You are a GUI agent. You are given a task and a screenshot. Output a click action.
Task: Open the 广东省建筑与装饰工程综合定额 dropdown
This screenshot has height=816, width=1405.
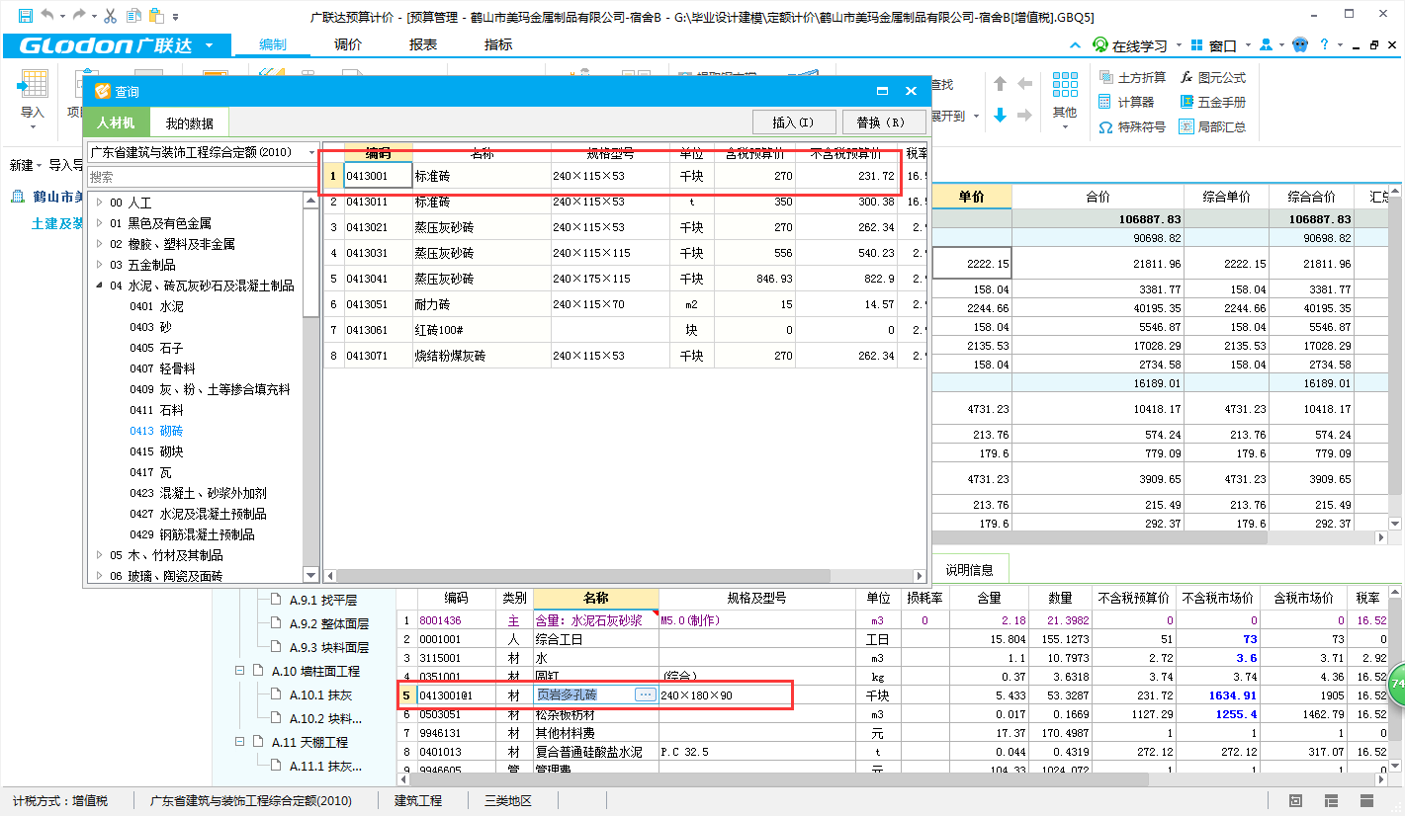point(312,152)
